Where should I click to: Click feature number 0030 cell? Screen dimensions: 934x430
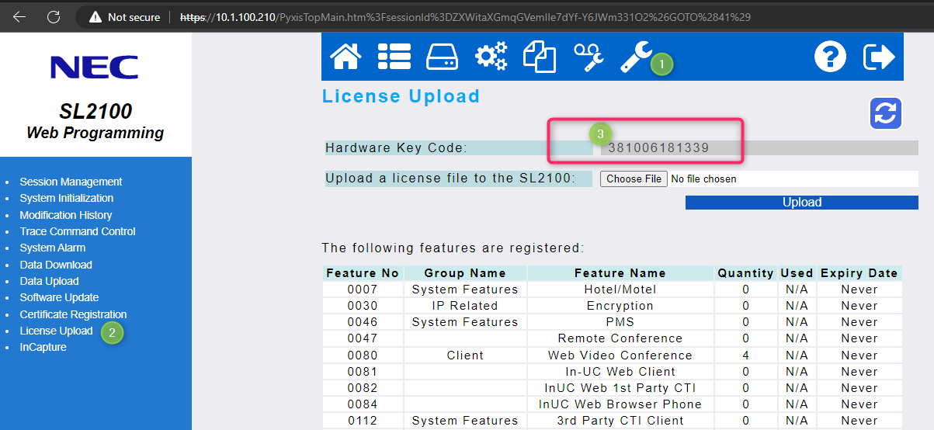coord(363,306)
